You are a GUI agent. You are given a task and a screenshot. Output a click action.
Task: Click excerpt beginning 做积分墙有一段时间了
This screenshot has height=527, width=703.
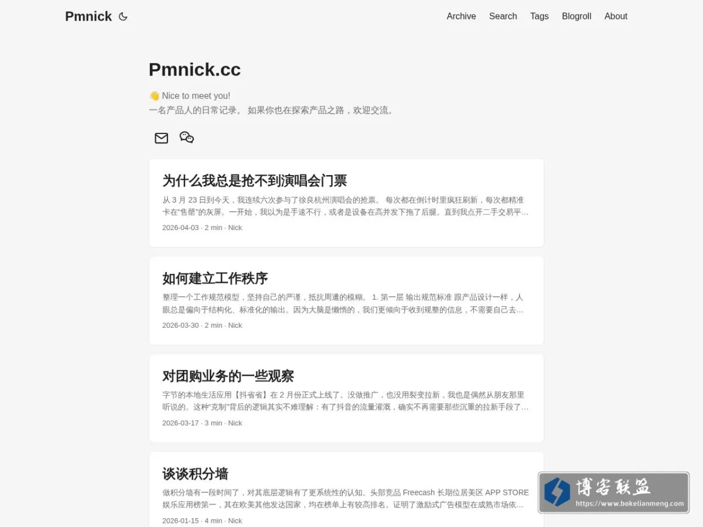click(346, 499)
